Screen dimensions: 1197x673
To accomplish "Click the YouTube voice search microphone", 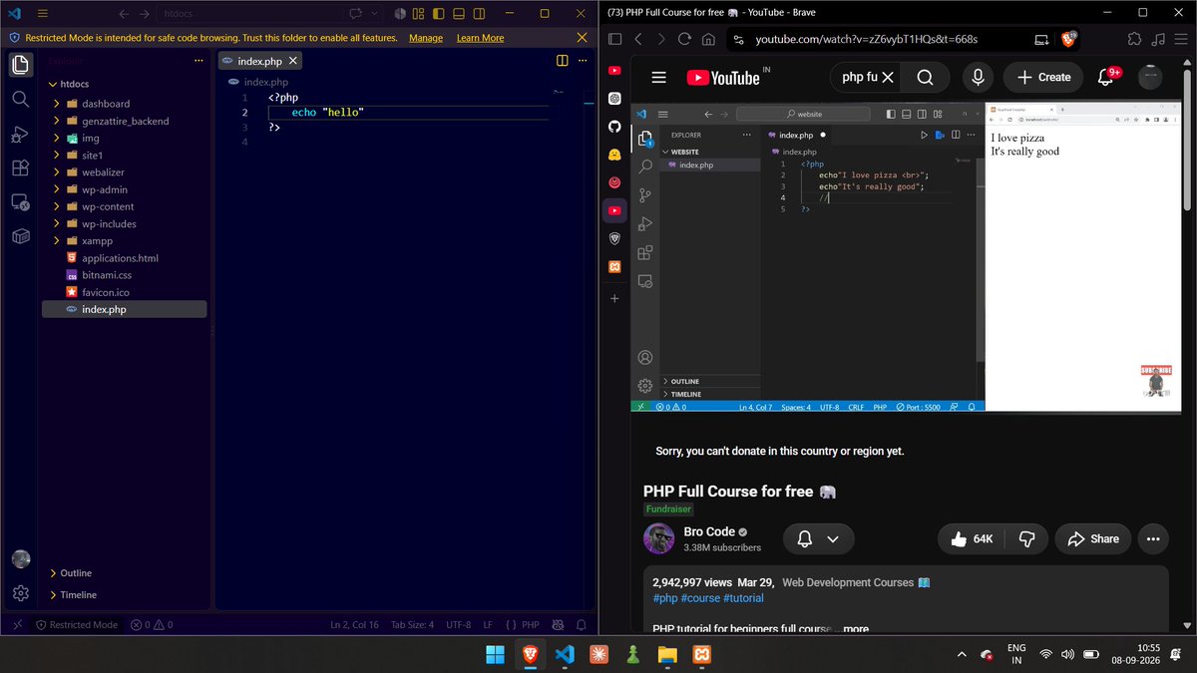I will pyautogui.click(x=978, y=77).
